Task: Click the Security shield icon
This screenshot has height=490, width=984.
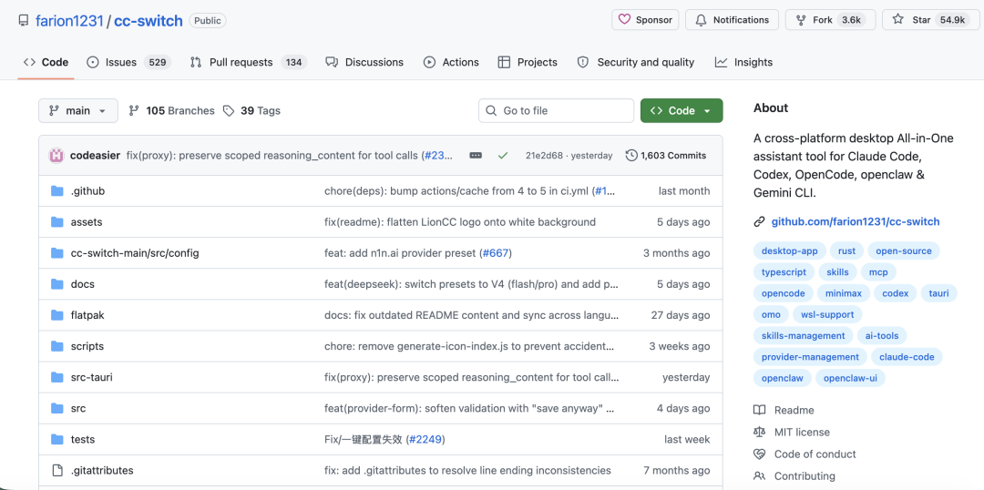Action: click(x=583, y=62)
